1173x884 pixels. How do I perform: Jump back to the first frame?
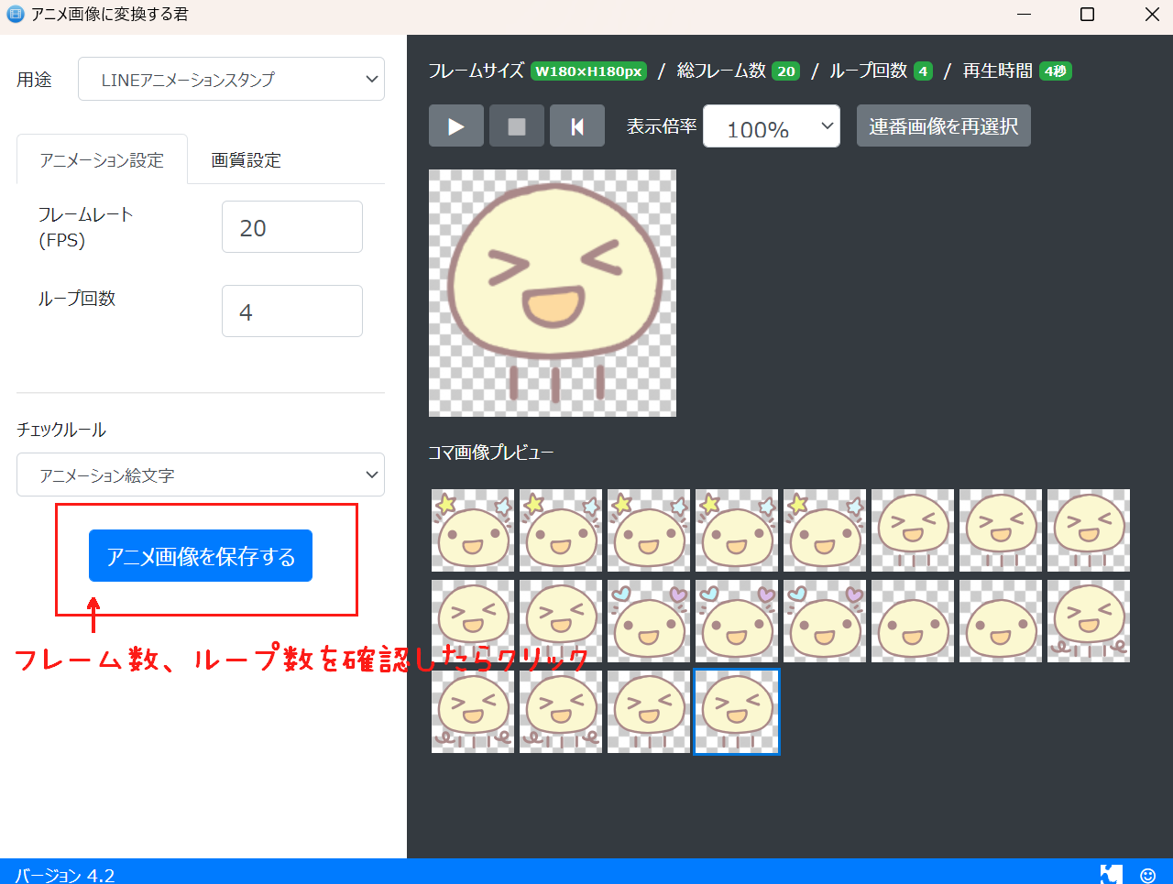(x=576, y=126)
